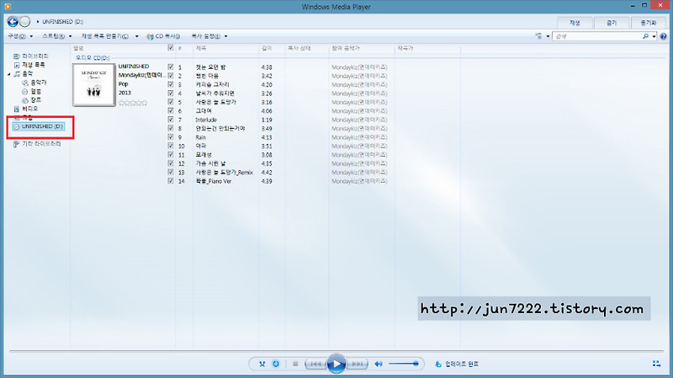Image resolution: width=673 pixels, height=378 pixels.
Task: Open the 복사 설정 dropdown menu
Action: click(x=209, y=36)
